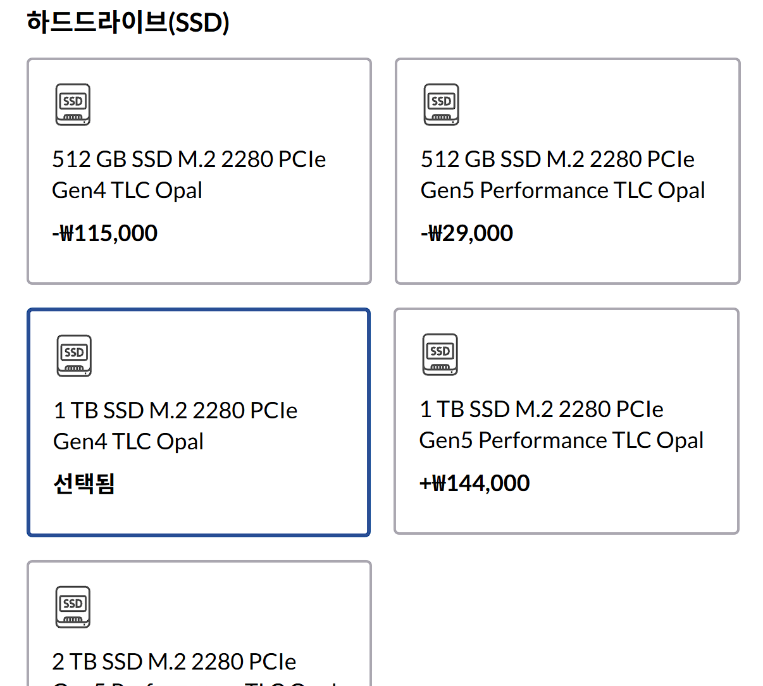This screenshot has height=686, width=763.
Task: Click the currently selected 1 TB Gen4 option
Action: (199, 421)
